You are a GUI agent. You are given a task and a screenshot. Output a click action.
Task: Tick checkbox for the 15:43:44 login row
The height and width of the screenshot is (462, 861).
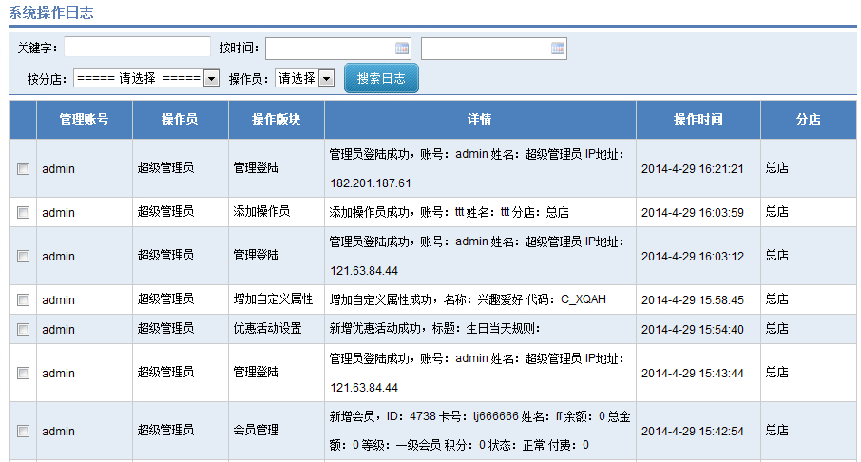point(23,373)
